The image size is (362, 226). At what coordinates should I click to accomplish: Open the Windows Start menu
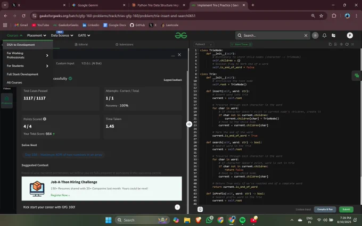point(108,220)
